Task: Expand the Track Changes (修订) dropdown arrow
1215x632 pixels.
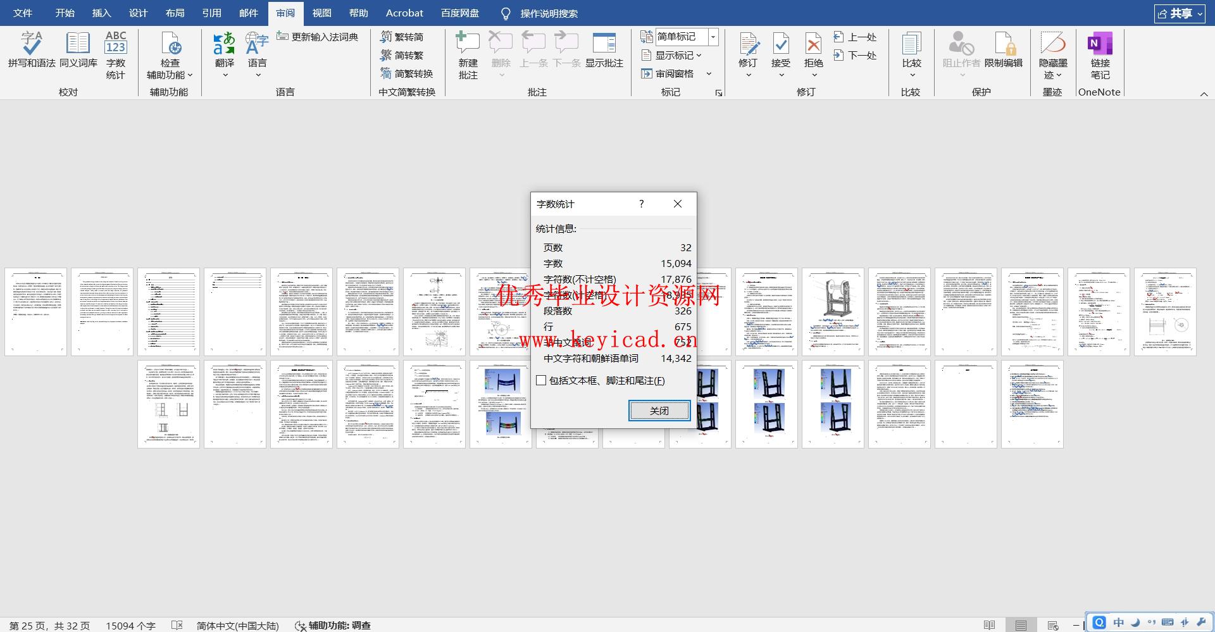Action: [748, 75]
